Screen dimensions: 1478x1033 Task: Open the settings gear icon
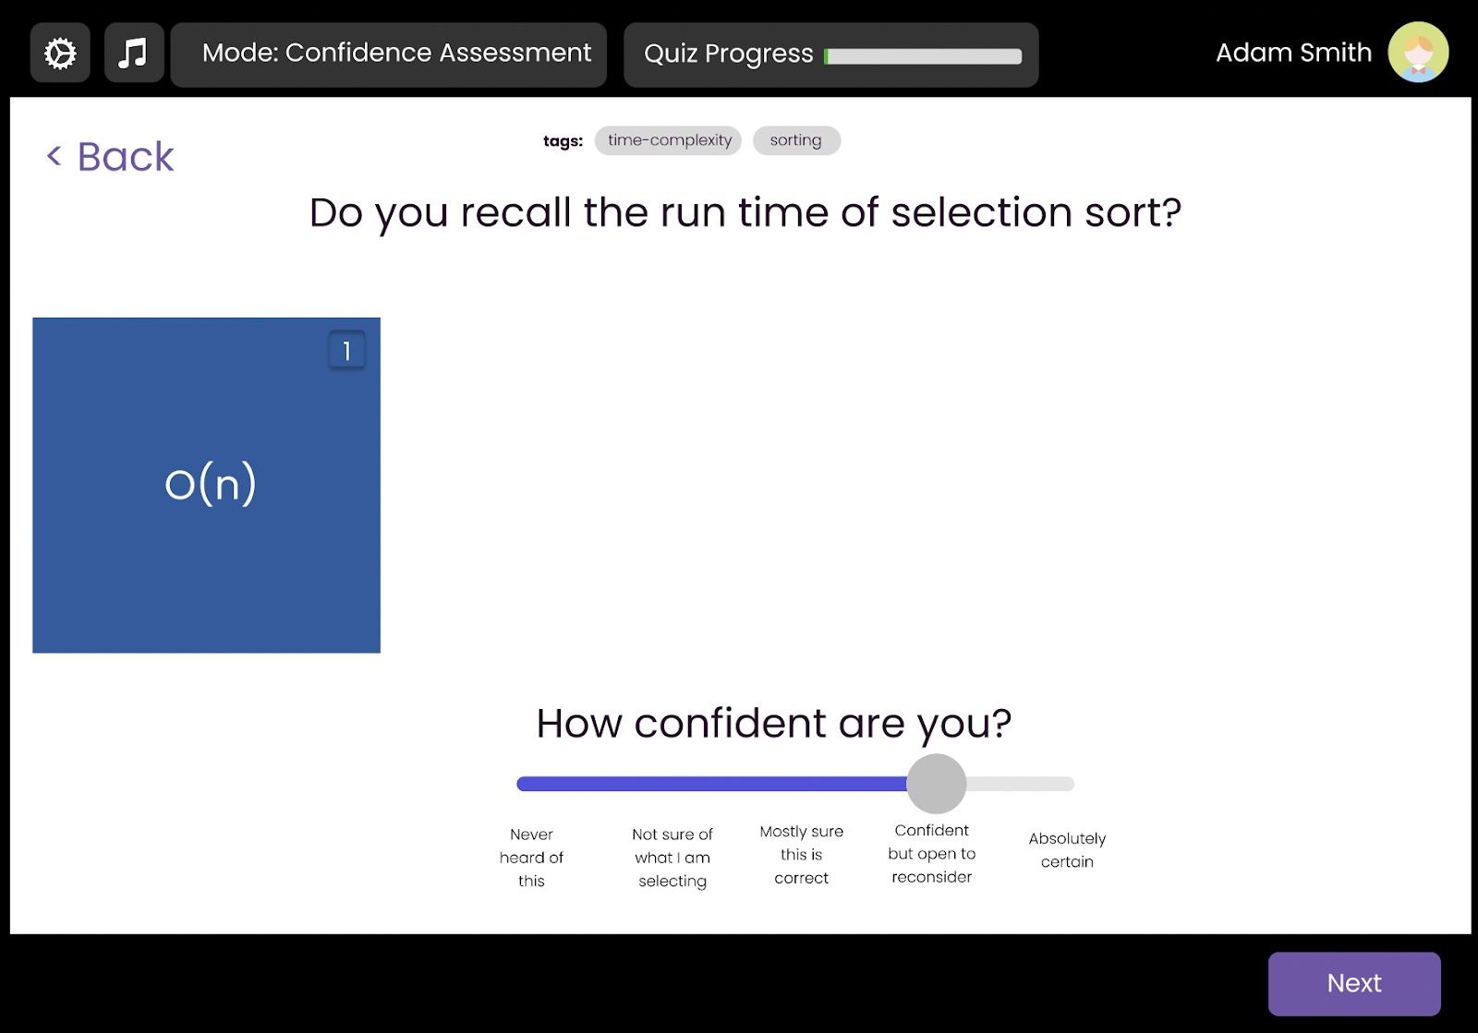click(x=60, y=54)
